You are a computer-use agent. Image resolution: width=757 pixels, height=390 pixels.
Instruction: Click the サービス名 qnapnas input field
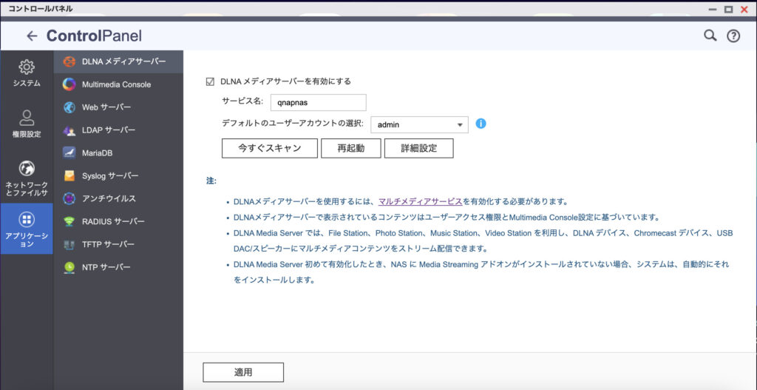click(x=318, y=102)
